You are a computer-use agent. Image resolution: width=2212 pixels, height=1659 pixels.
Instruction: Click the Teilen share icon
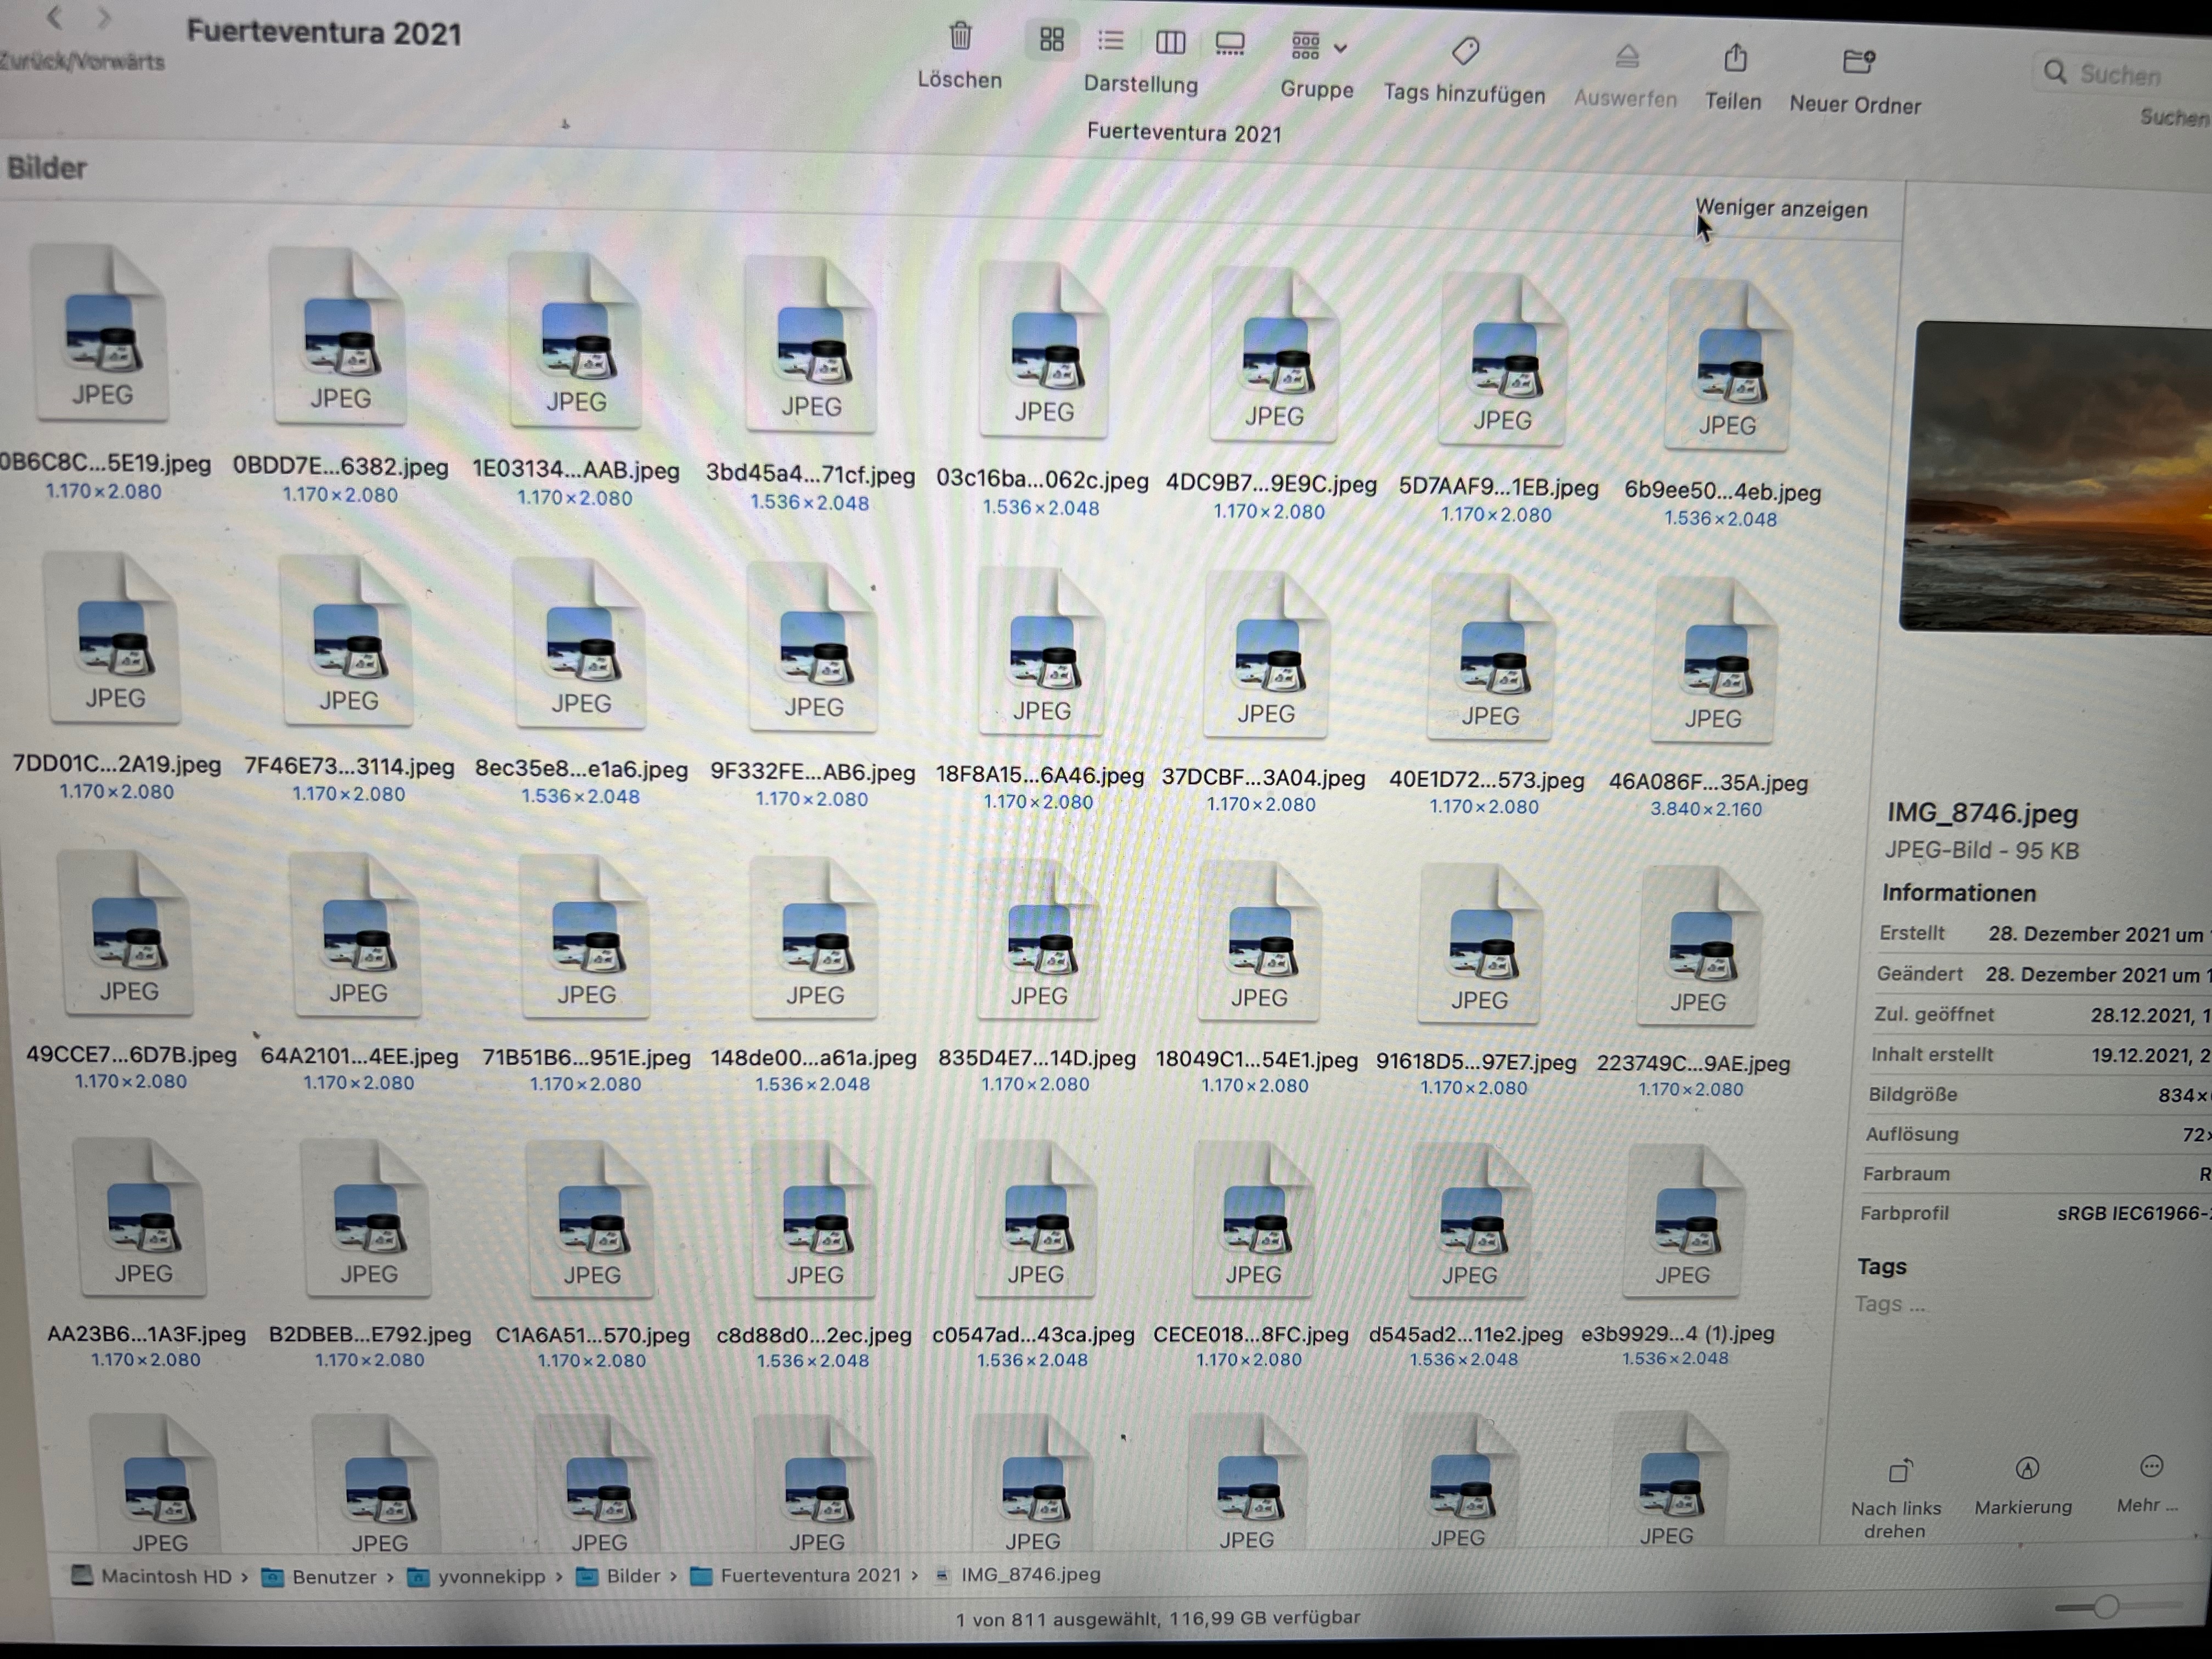point(1735,59)
